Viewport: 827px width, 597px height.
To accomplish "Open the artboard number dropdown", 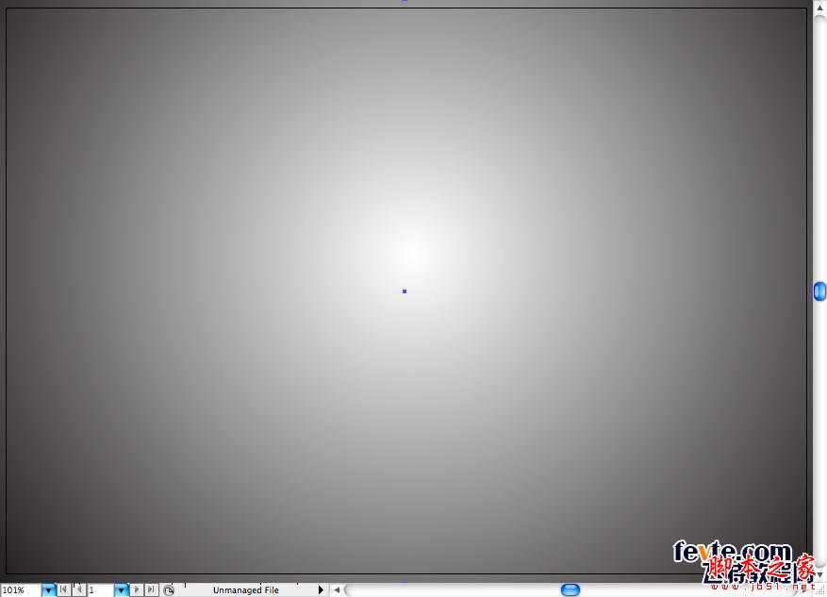I will click(122, 589).
